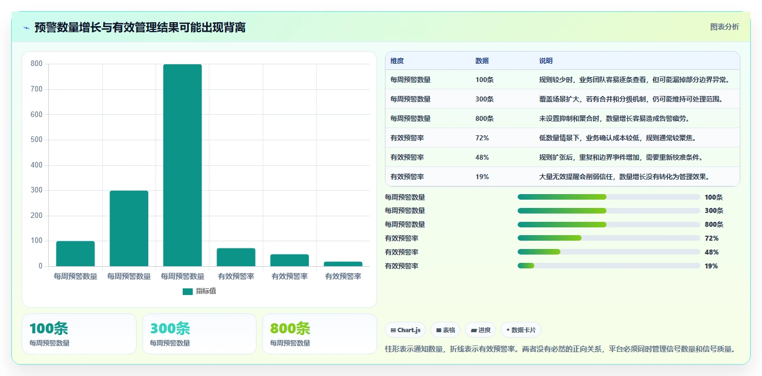Click the 700 label on the y-axis

37,89
